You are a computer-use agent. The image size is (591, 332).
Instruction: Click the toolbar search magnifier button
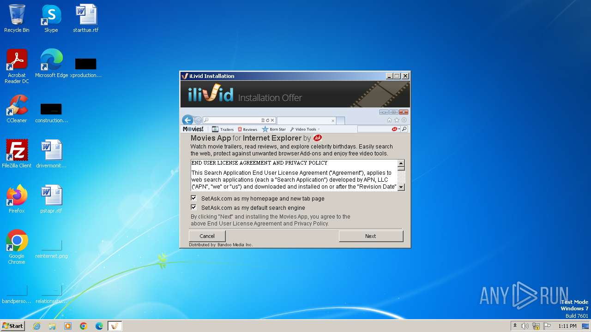404,129
